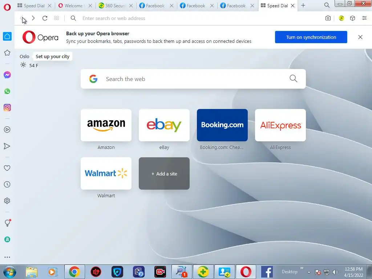
Task: Open the Snapshot camera tool
Action: coord(328,18)
